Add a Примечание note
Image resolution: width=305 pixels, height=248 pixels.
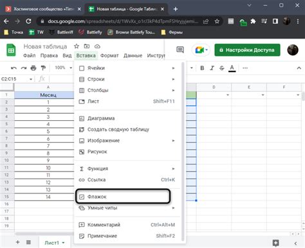128,236
